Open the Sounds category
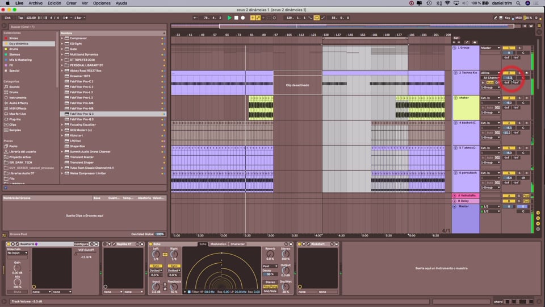The height and width of the screenshot is (307, 545). coord(14,87)
